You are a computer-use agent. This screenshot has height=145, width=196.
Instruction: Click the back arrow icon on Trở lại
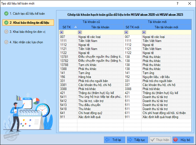pyautogui.click(x=107, y=140)
